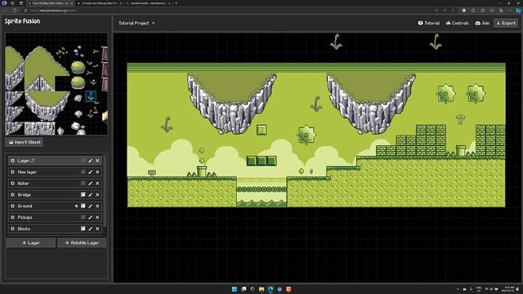The image size is (523, 294).
Task: Toggle visibility of the Pickups layer
Action: click(13, 217)
